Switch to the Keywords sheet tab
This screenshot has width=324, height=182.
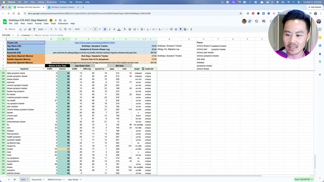pyautogui.click(x=38, y=180)
